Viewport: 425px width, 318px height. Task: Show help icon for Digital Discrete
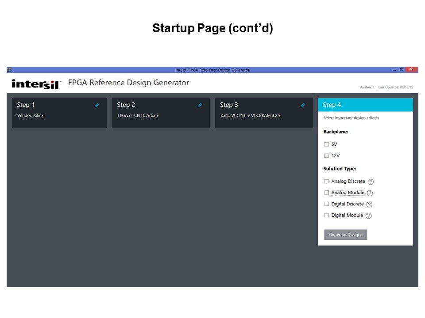pyautogui.click(x=370, y=204)
